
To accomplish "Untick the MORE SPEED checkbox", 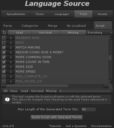I will coord(4,72).
